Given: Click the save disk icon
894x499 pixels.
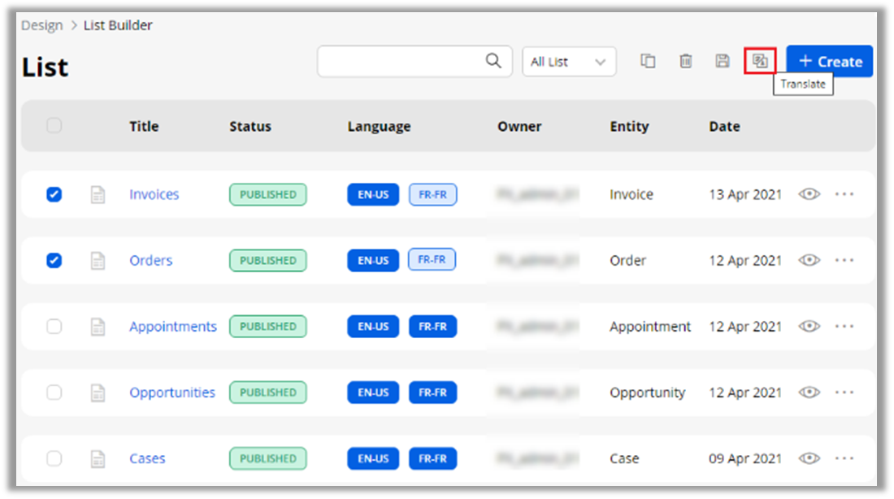Looking at the screenshot, I should pyautogui.click(x=722, y=61).
